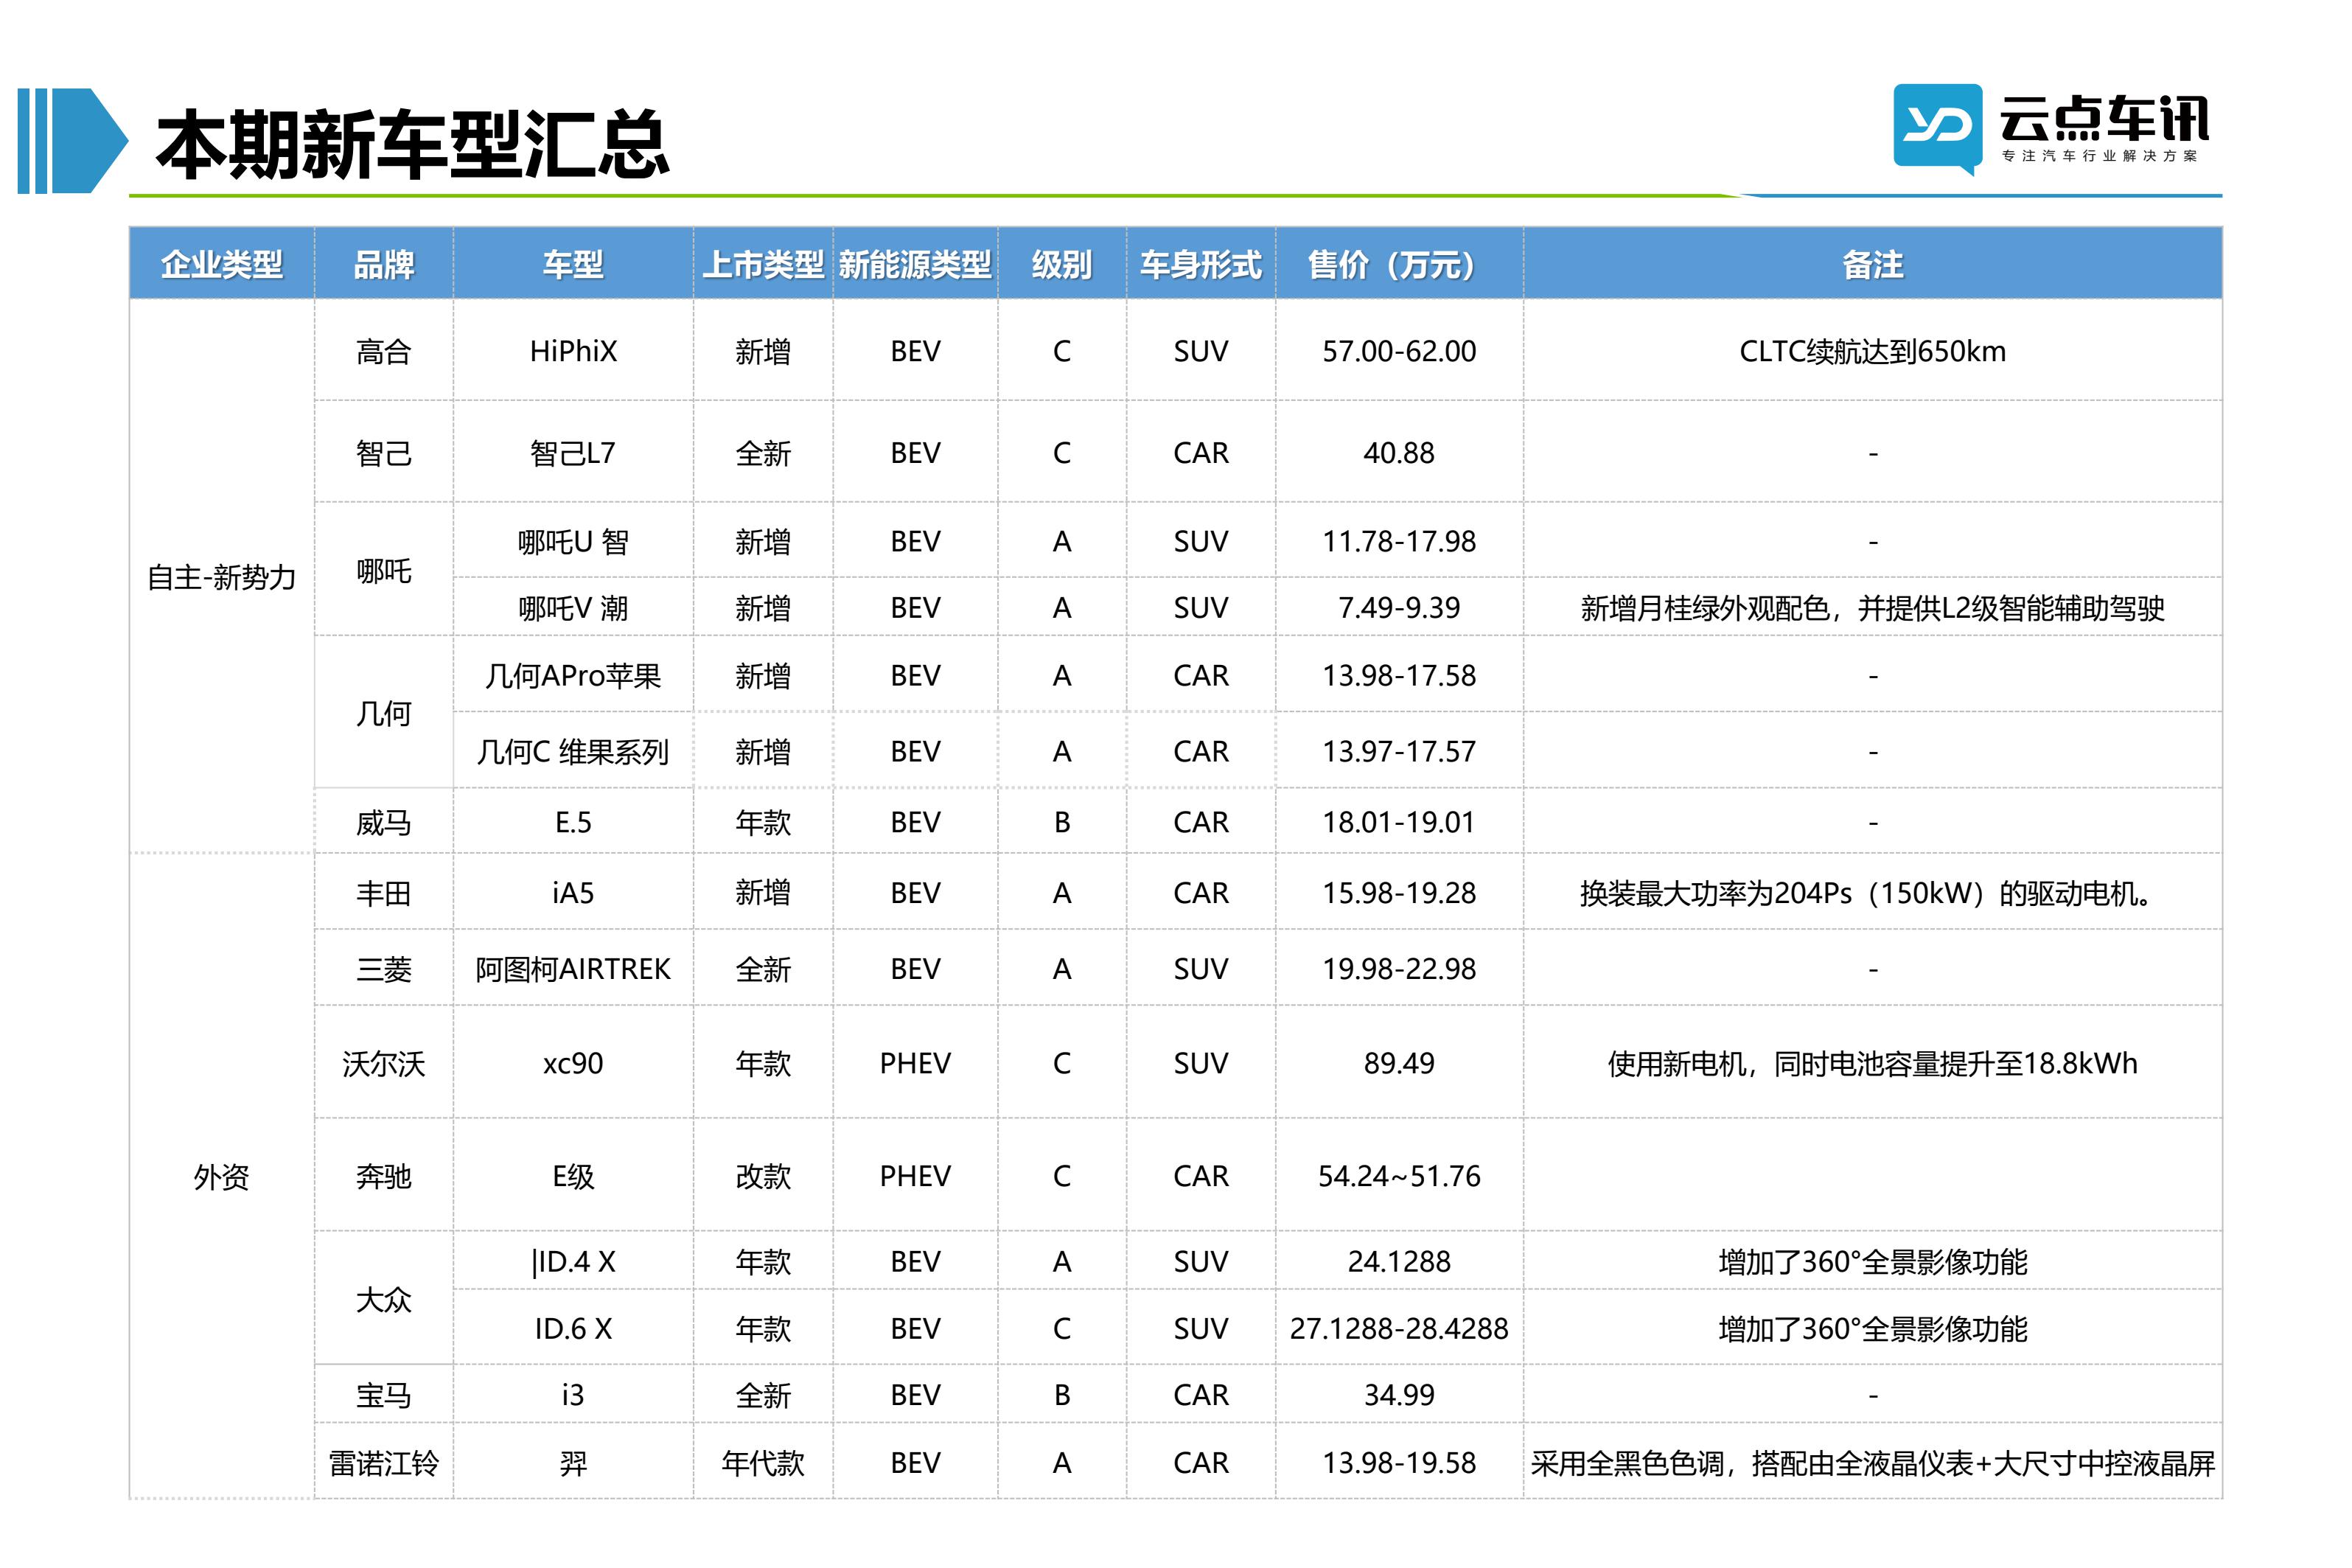
Task: Select the 企业类型 column header
Action: click(x=221, y=264)
